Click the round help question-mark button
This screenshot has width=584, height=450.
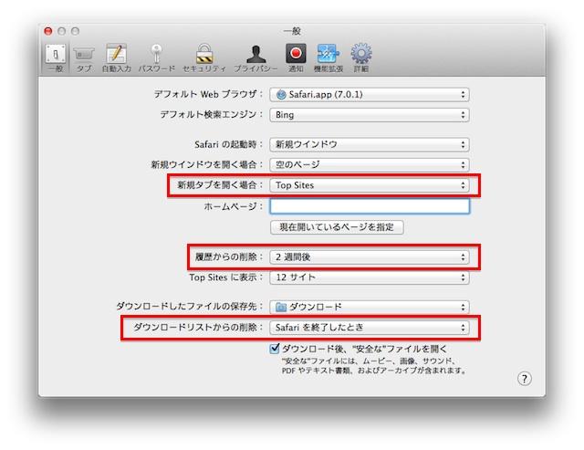[525, 379]
